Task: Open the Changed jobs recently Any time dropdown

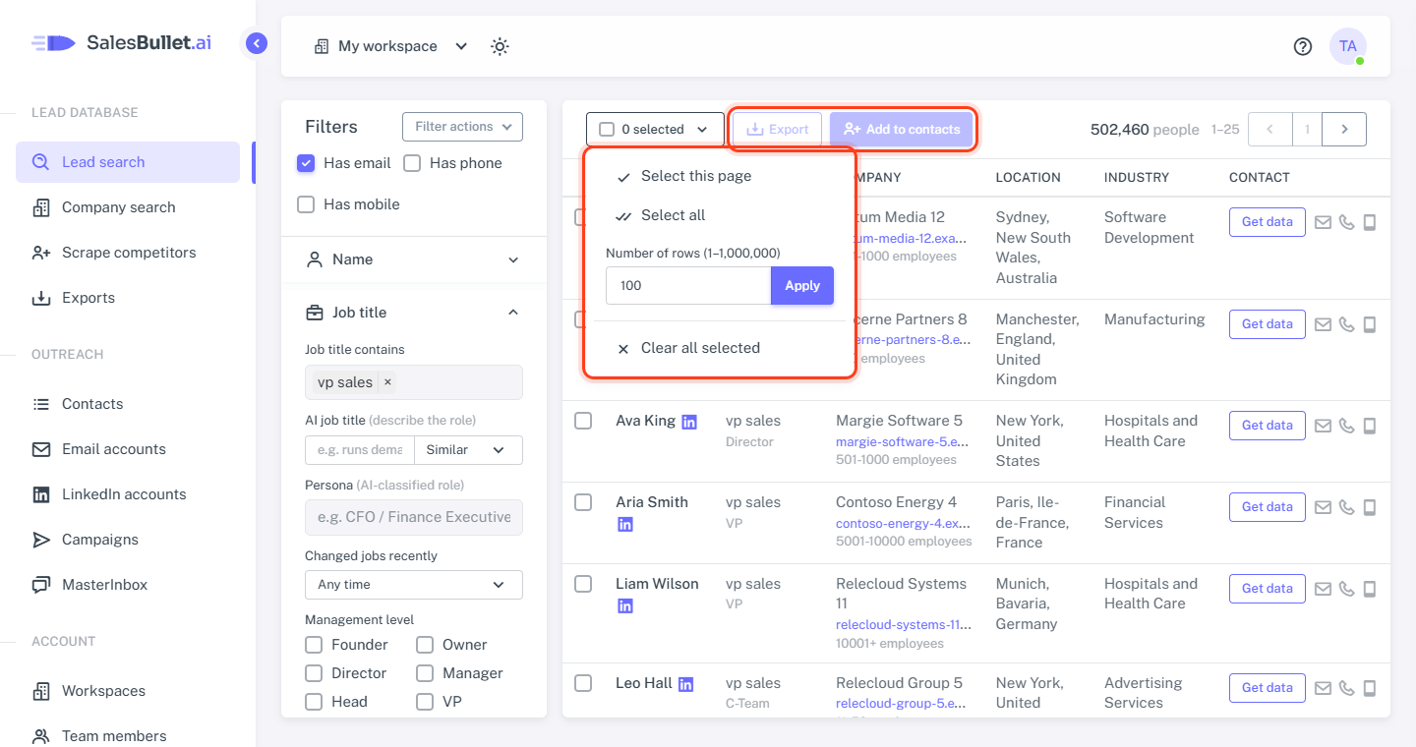Action: (x=414, y=585)
